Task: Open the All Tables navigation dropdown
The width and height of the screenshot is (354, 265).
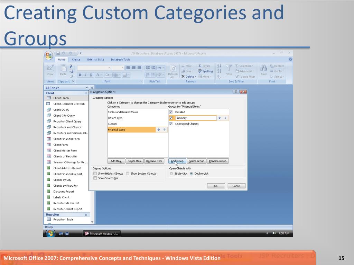Action: (x=87, y=88)
